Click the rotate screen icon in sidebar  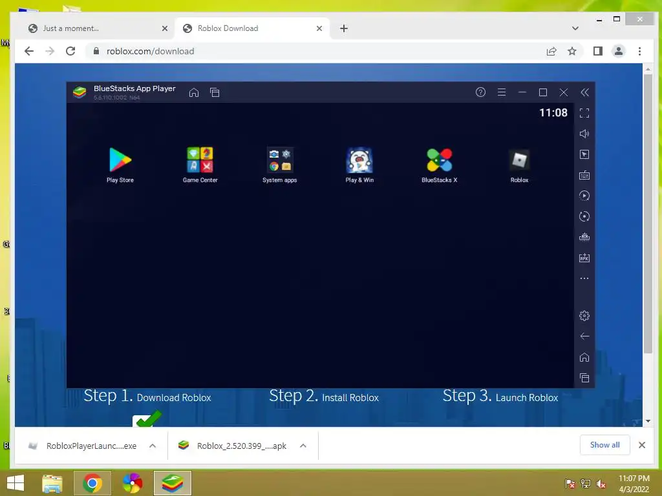pos(584,216)
